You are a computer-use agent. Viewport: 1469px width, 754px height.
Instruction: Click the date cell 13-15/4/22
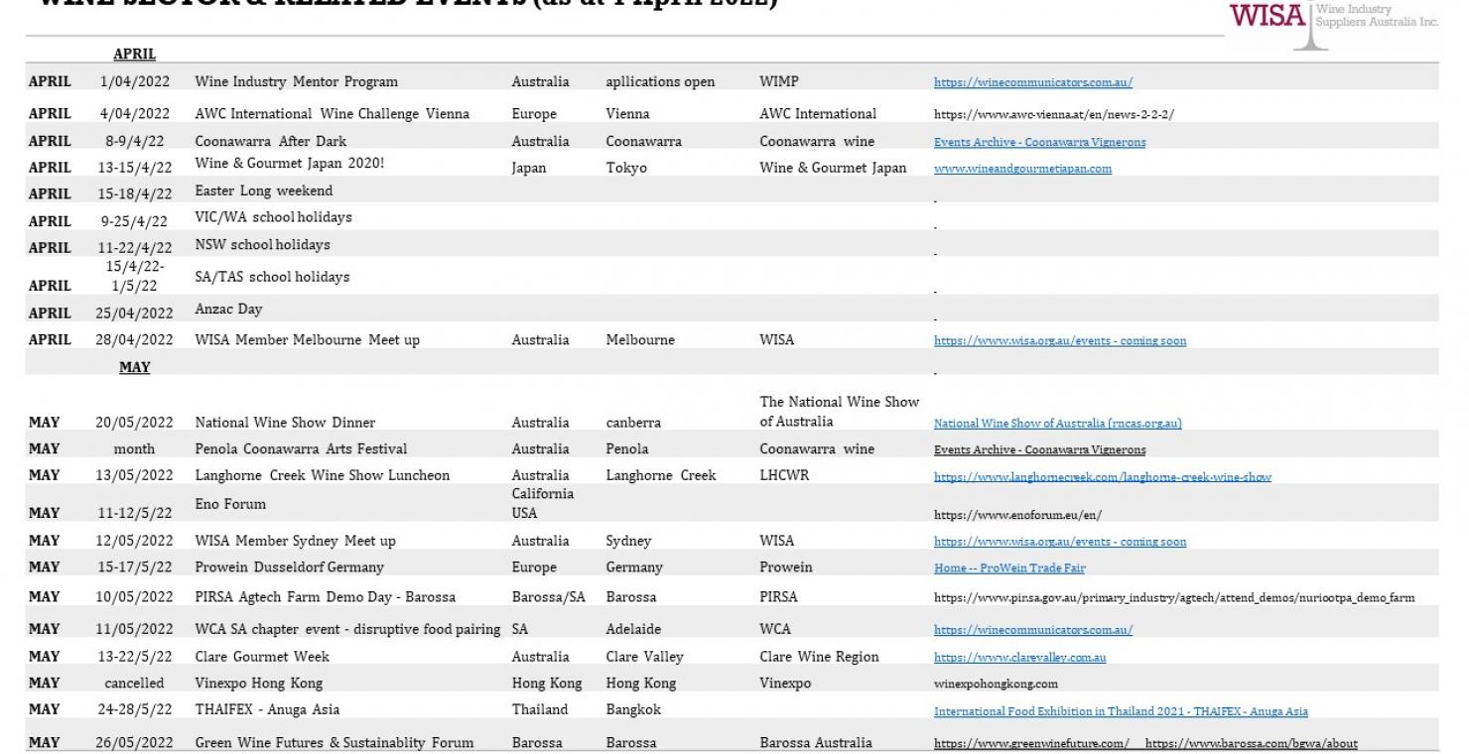pos(135,168)
